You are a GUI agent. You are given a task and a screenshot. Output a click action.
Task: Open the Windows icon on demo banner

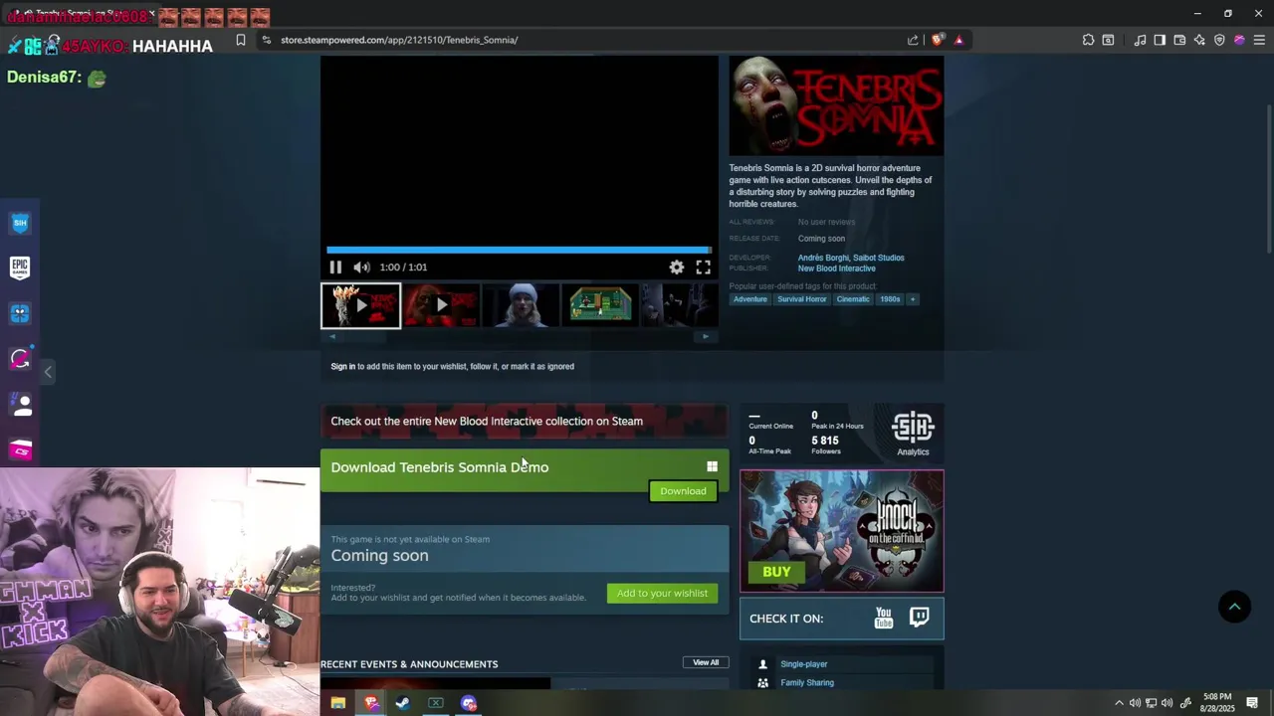click(x=712, y=466)
